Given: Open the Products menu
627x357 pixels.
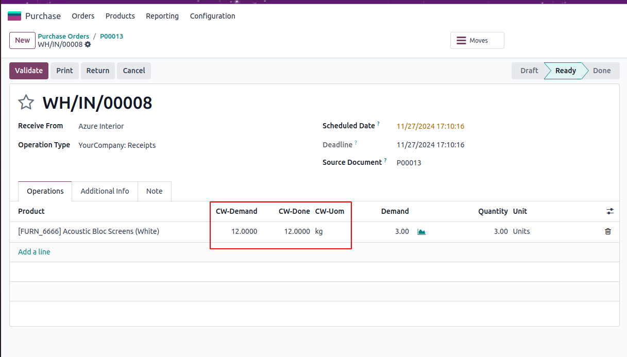Looking at the screenshot, I should [x=120, y=16].
